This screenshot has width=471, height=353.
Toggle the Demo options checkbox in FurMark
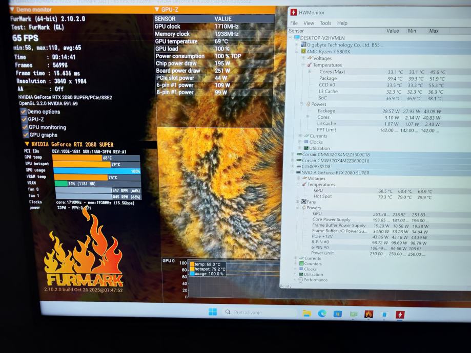click(x=24, y=111)
